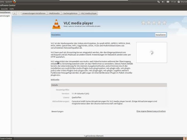Image resolution: width=187 pixels, height=140 pixels.
Task: Click Eine eigene Bewertung schreiben link
Action: (151, 111)
